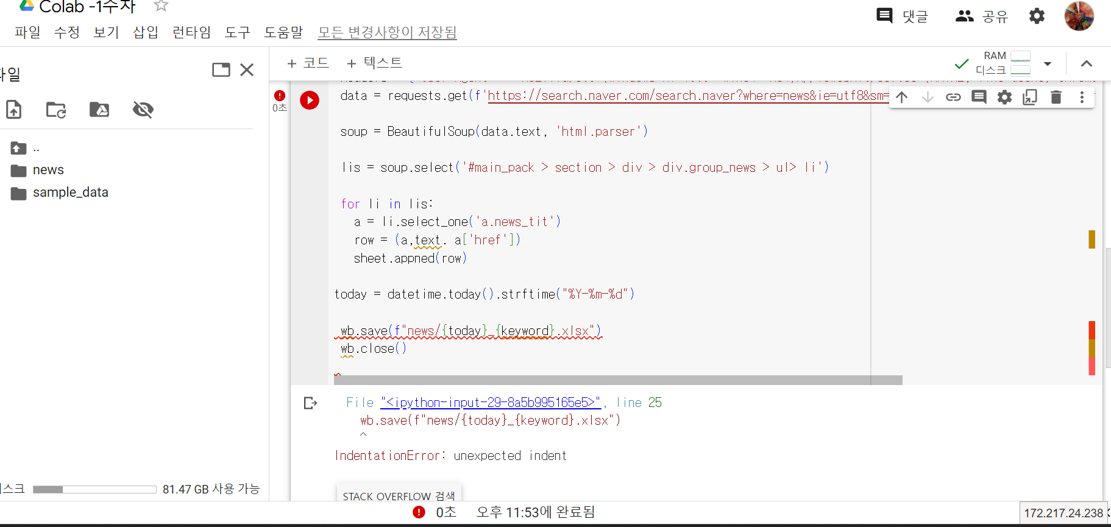Click the red error marker in the gutter
The height and width of the screenshot is (527, 1111).
click(1091, 330)
